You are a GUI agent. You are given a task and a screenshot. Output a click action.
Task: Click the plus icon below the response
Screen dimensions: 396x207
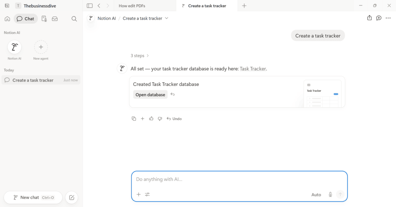pos(142,118)
